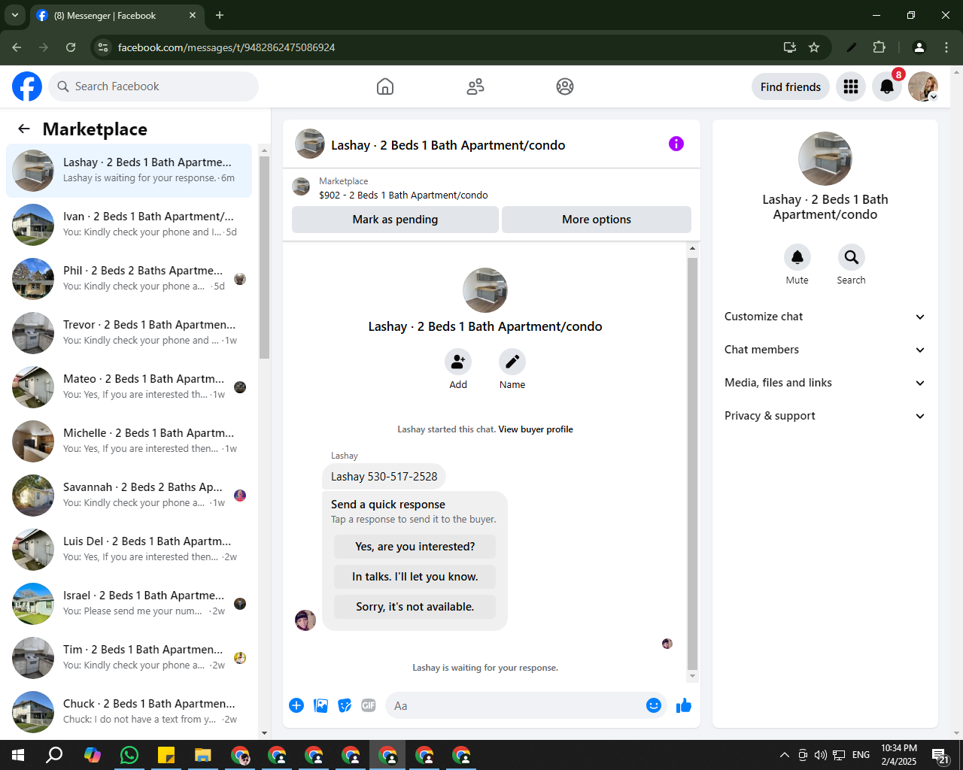Viewport: 963px width, 770px height.
Task: Click the Facebook logo
Action: pos(27,86)
